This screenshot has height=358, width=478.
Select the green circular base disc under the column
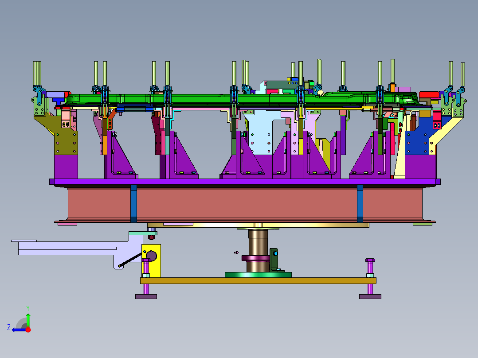[x=258, y=275]
